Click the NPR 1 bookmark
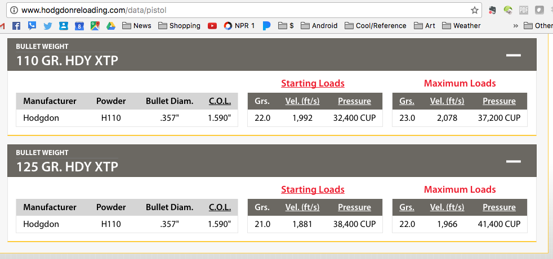553x259 pixels. pos(239,26)
